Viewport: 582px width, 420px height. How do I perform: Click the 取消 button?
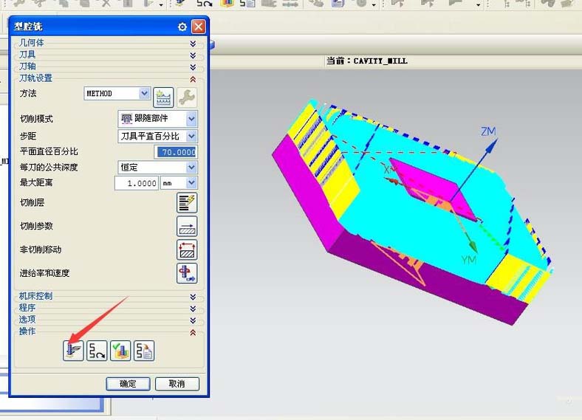177,384
